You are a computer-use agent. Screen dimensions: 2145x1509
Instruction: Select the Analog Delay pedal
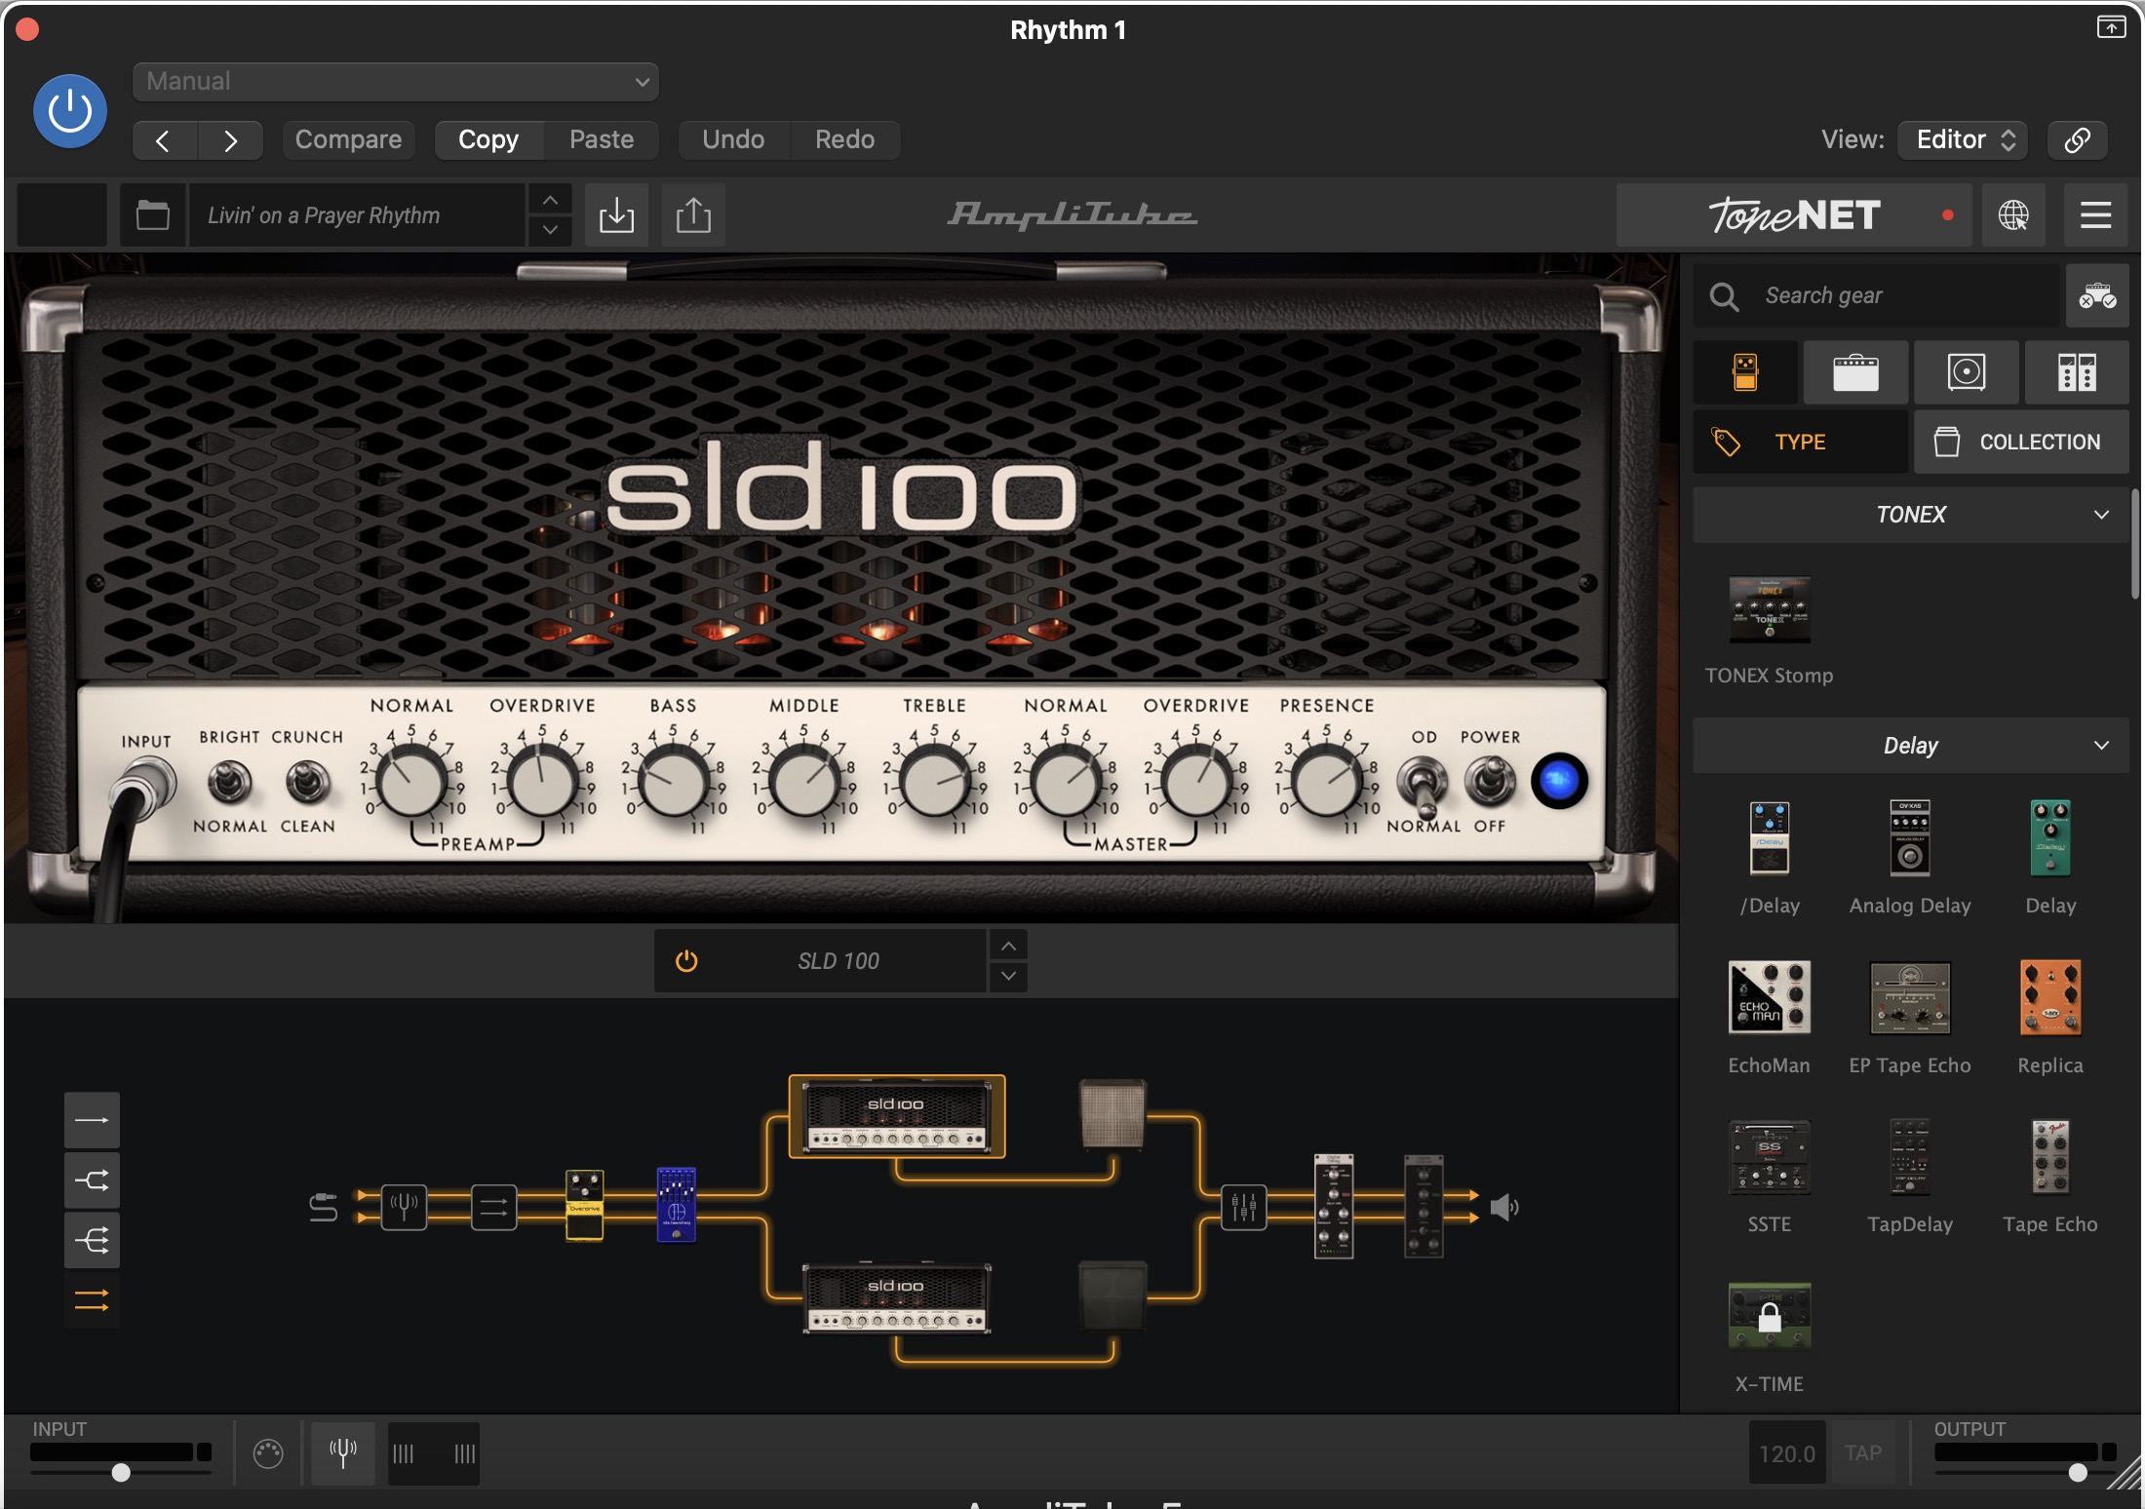click(1910, 838)
